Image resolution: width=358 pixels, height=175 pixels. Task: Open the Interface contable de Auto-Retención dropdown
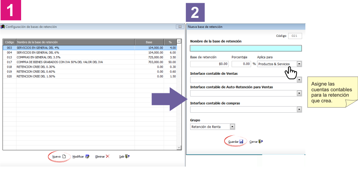[x=299, y=93]
